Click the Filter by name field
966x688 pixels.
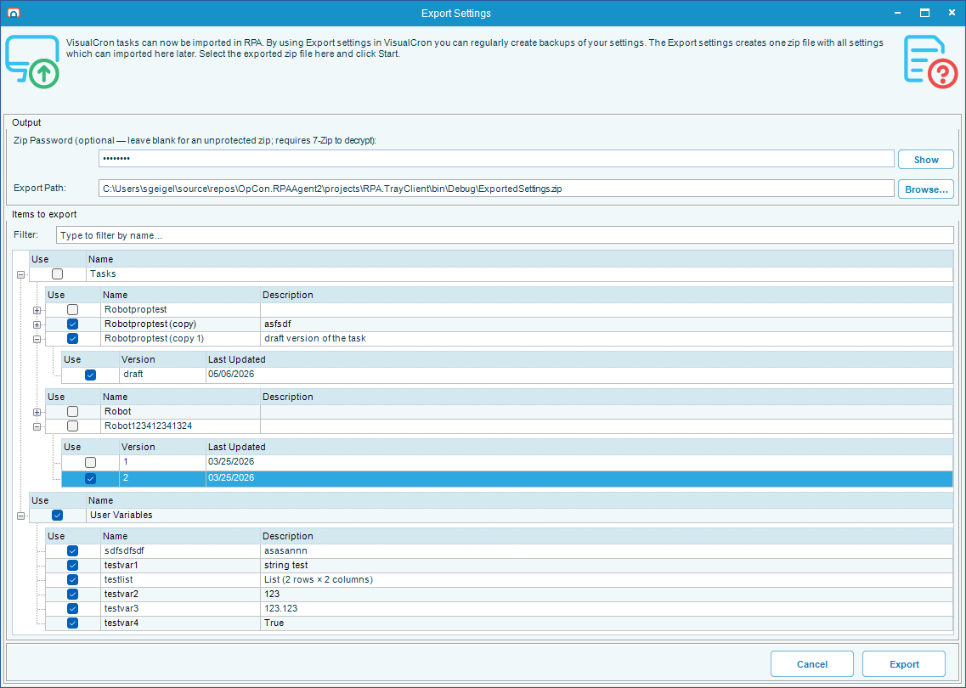coord(505,235)
